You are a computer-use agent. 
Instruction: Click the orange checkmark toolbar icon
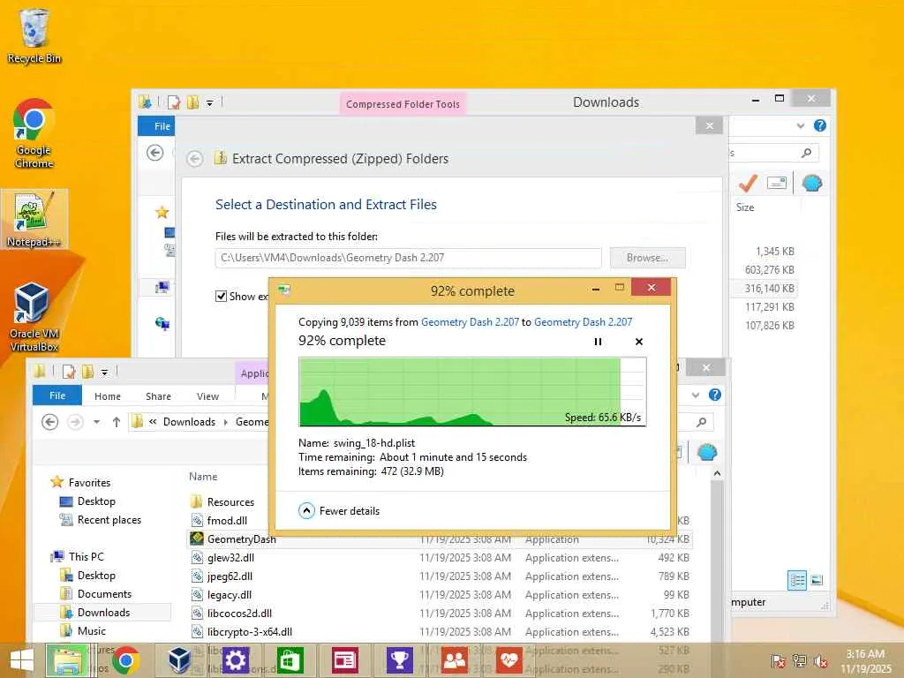[x=747, y=184]
